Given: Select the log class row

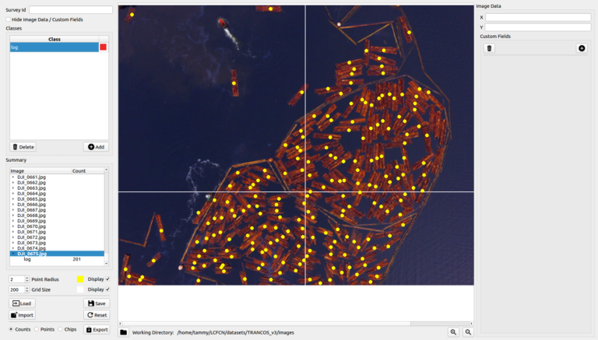Looking at the screenshot, I should 53,47.
